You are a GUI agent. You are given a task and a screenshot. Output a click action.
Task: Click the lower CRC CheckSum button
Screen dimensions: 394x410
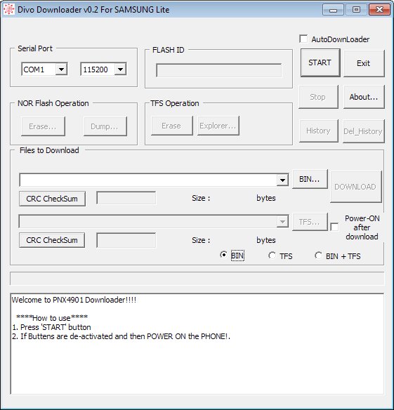pos(52,240)
